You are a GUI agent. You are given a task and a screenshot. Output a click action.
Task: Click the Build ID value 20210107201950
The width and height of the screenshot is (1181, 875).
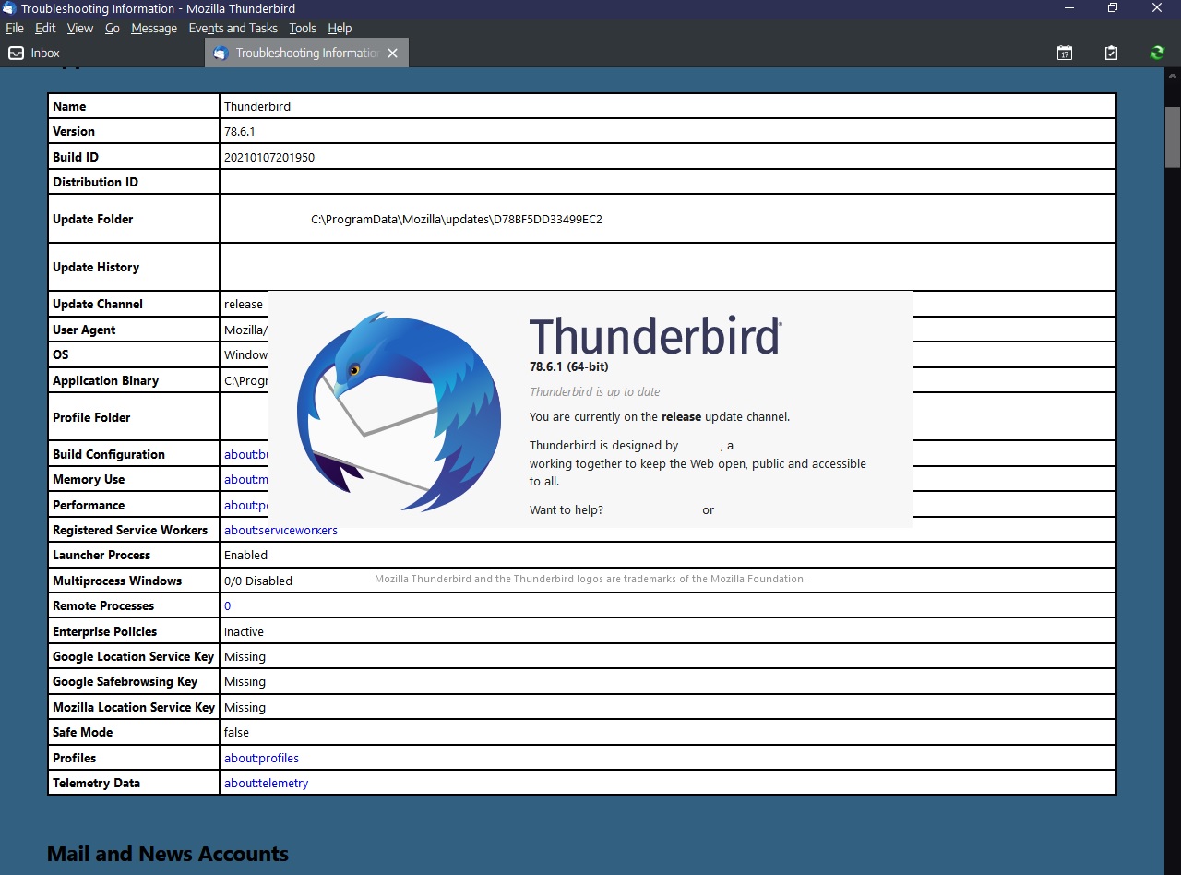click(x=269, y=158)
